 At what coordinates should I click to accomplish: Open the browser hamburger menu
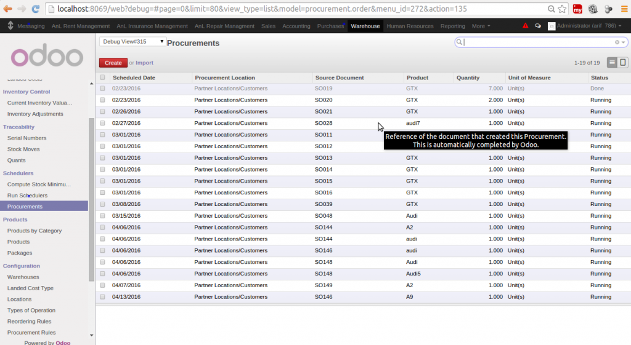click(x=622, y=9)
